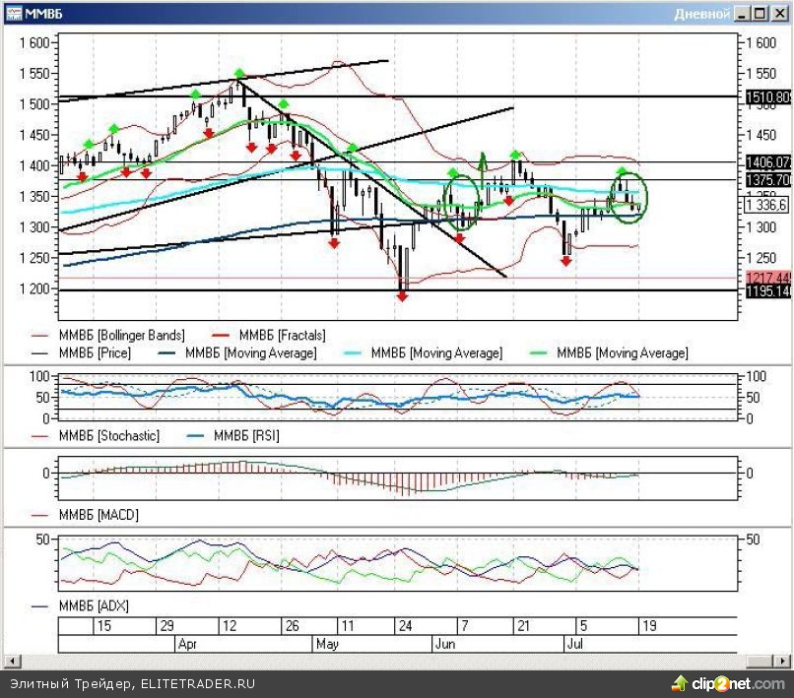Click the ММВБ chart window icon
The image size is (794, 698).
(x=14, y=14)
